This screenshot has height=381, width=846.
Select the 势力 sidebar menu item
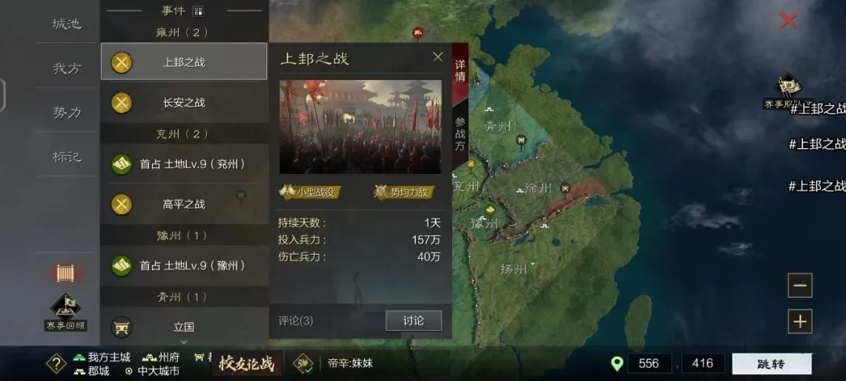coord(67,112)
